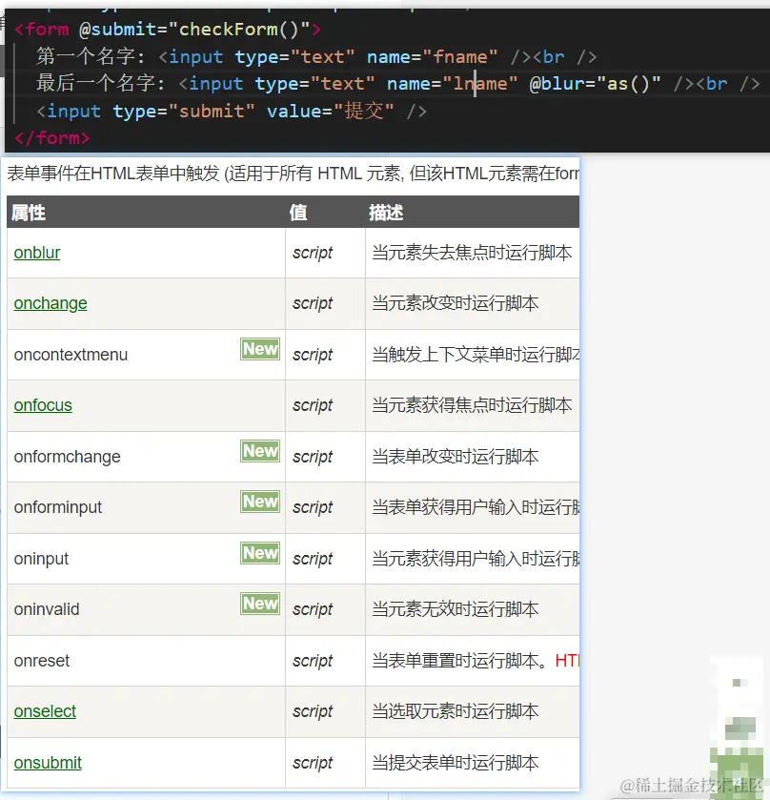Open the onfocus attribute link
The height and width of the screenshot is (800, 770).
coord(43,405)
